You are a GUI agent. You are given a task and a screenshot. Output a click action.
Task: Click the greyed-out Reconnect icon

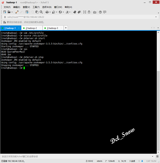pos(21,12)
